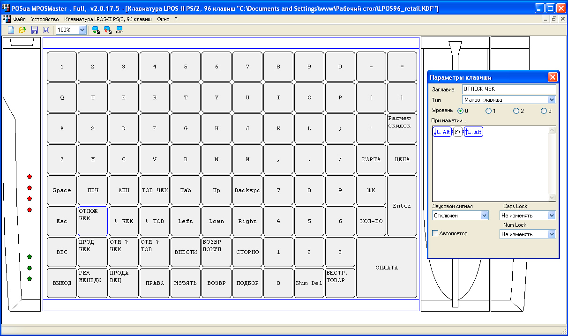Viewport: 568px width, 336px height.
Task: Enable the Автоповтор checkbox
Action: pyautogui.click(x=435, y=233)
